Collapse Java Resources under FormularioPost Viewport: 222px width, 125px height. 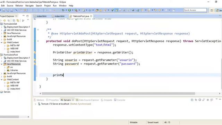tap(1, 64)
